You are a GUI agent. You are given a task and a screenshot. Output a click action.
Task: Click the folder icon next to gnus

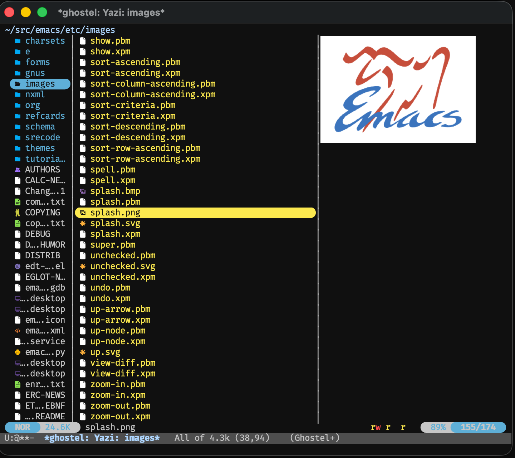pos(18,73)
